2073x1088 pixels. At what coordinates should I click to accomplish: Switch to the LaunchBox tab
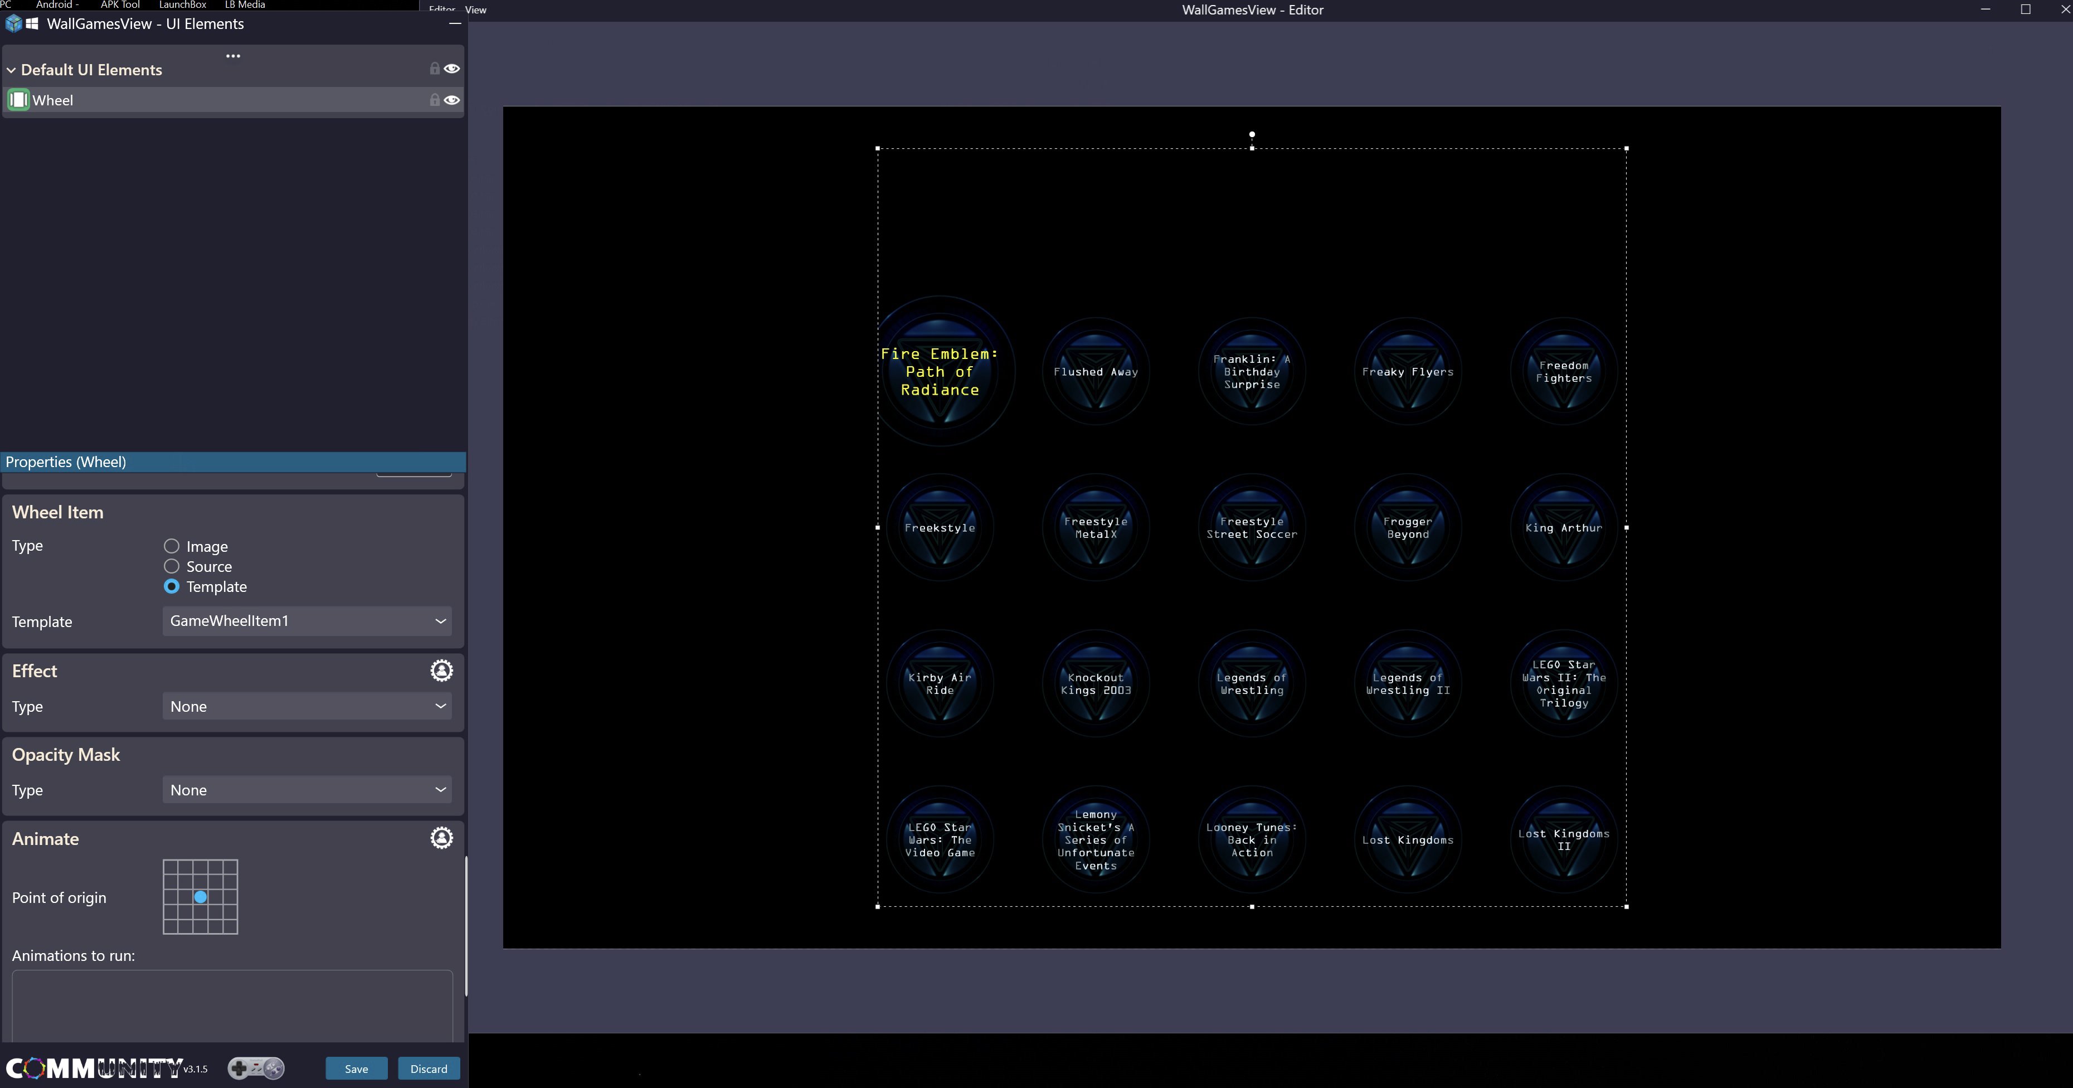pyautogui.click(x=183, y=5)
